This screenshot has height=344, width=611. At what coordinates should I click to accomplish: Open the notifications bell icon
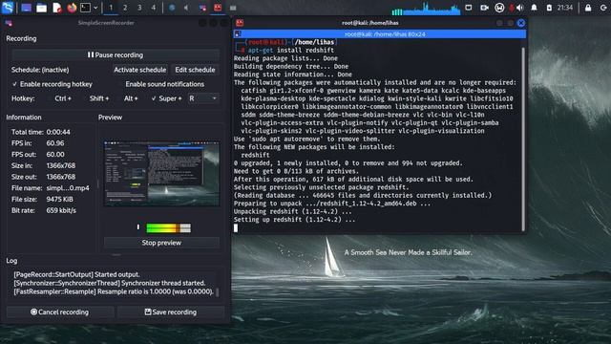tap(535, 8)
